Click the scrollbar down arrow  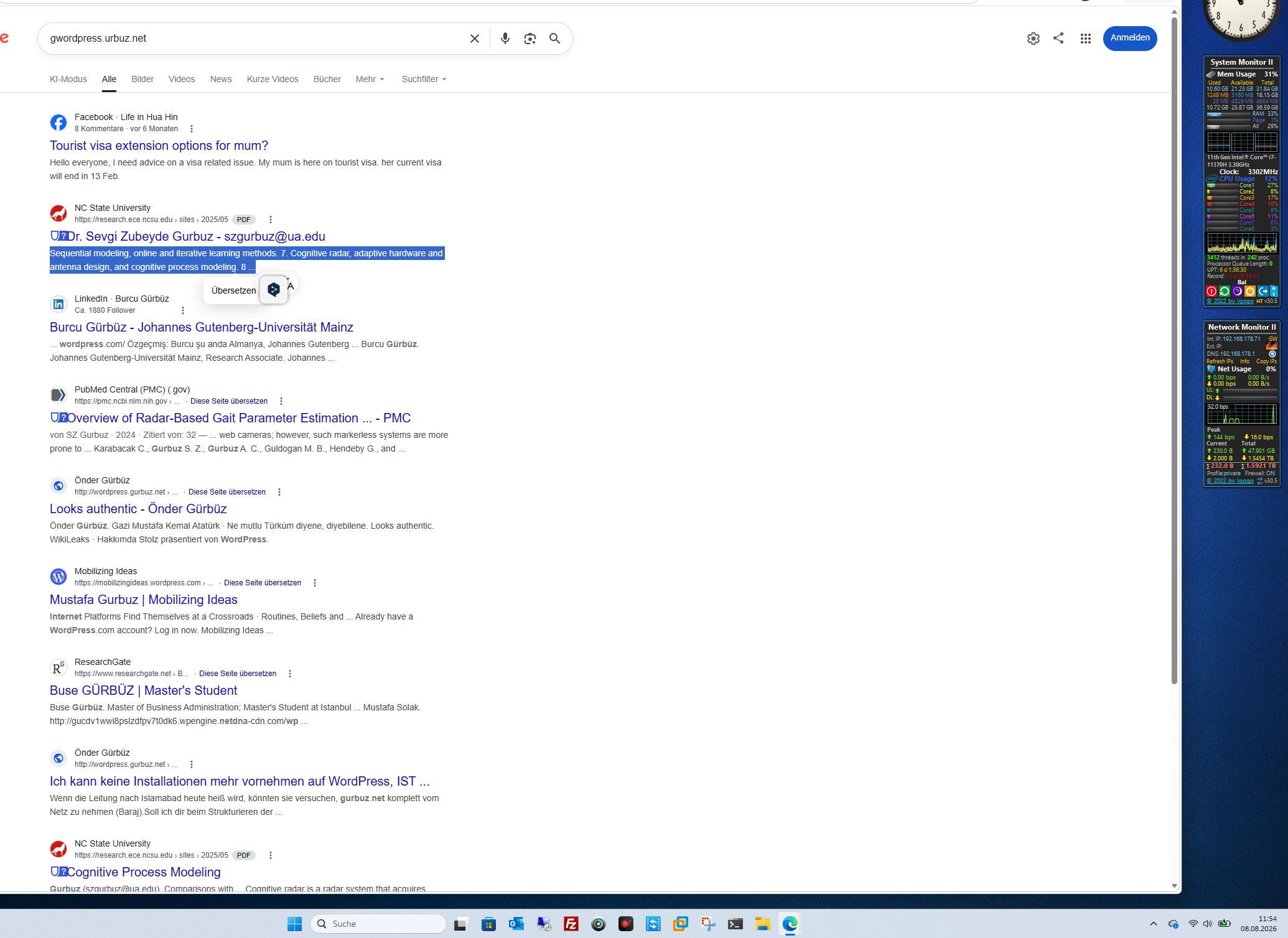[x=1174, y=886]
